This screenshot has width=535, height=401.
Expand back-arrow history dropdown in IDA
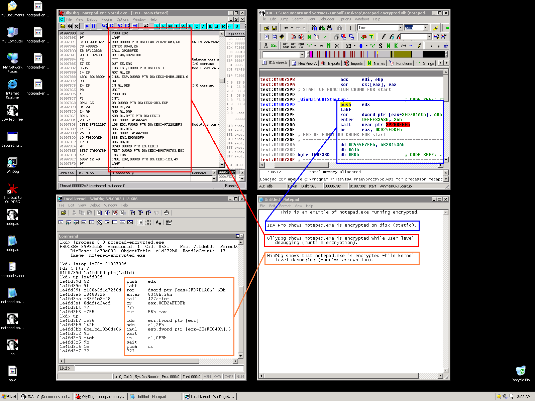point(292,28)
